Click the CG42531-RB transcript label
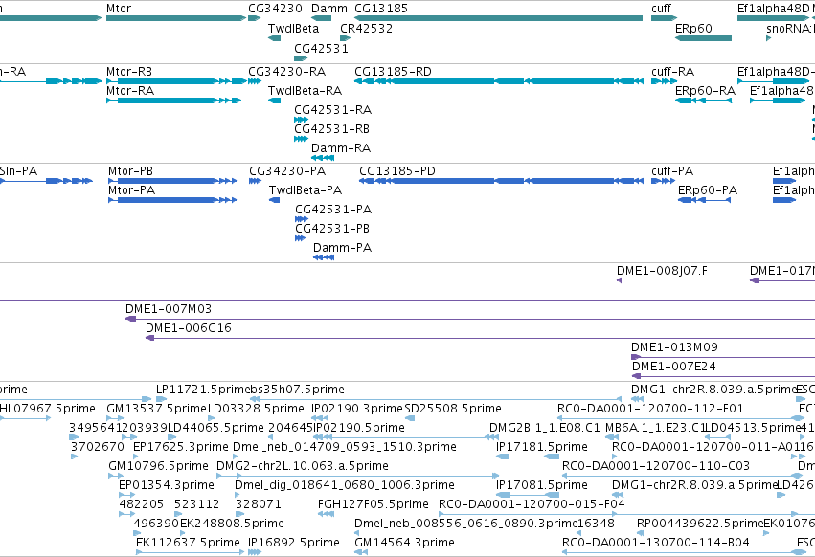The height and width of the screenshot is (557, 815). (331, 129)
